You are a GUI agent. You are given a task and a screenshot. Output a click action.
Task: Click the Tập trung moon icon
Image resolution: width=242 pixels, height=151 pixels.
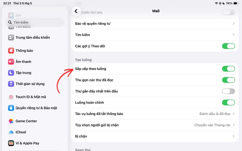point(11,73)
